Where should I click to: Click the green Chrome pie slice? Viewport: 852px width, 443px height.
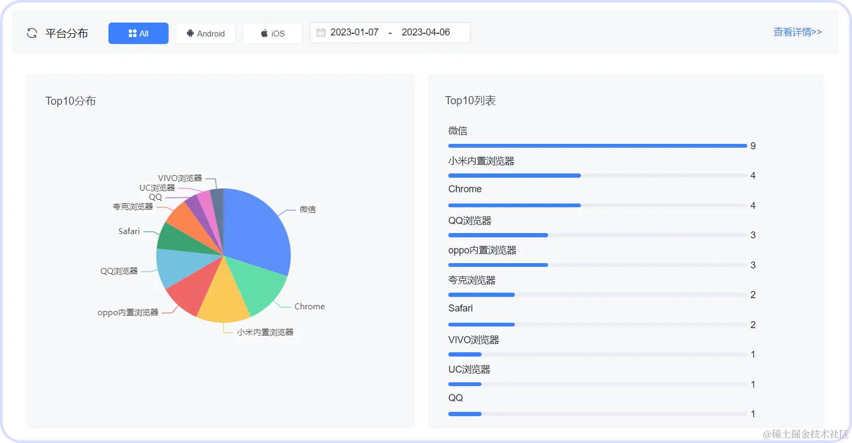pyautogui.click(x=258, y=287)
